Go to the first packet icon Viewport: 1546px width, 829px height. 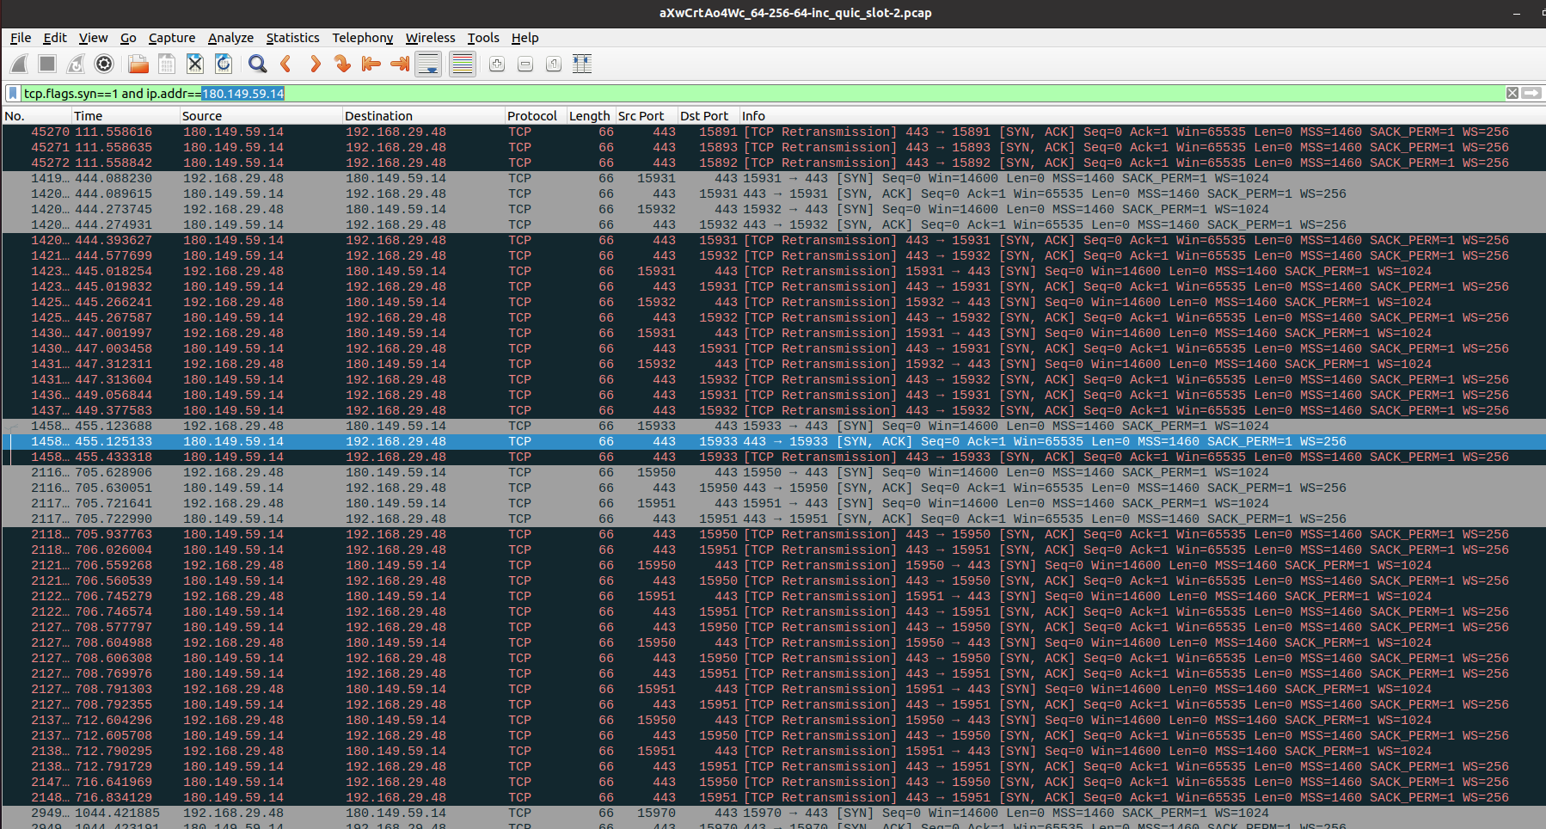tap(371, 64)
